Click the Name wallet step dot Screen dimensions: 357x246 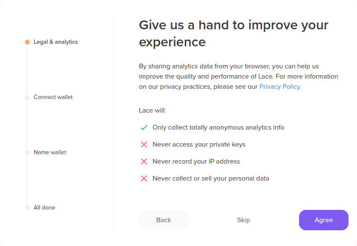[x=27, y=153]
